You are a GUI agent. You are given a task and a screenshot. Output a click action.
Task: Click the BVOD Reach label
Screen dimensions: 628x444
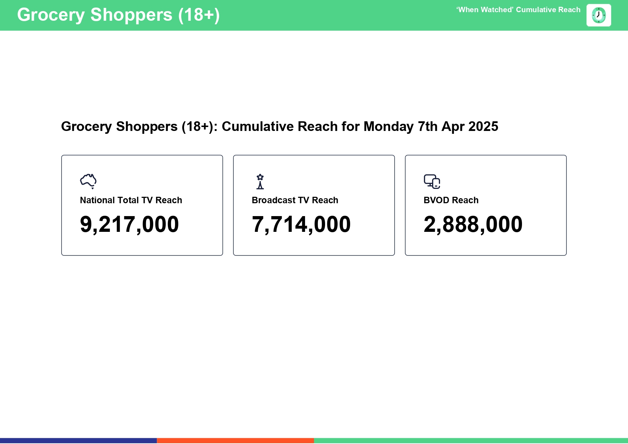[451, 200]
